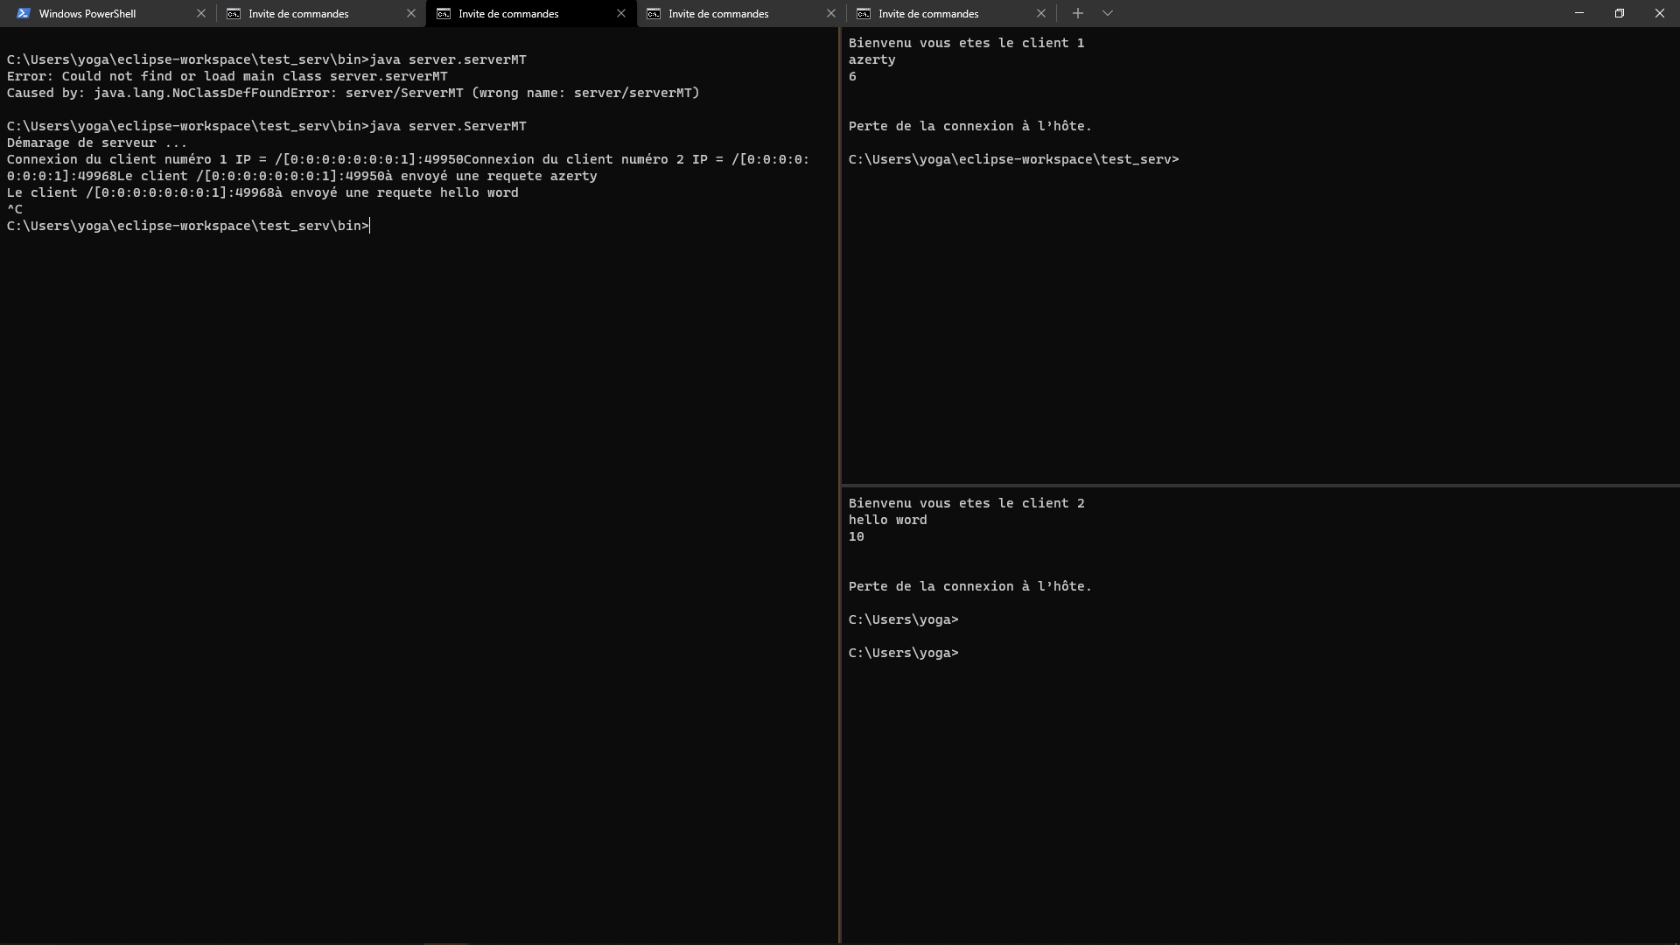The image size is (1680, 945).
Task: Click the cmd icon on the fourth tab
Action: point(654,13)
